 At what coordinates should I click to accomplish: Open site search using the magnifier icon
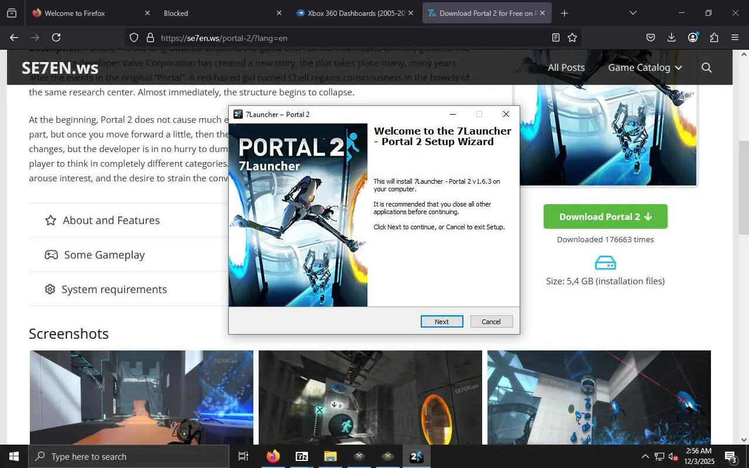click(x=706, y=67)
